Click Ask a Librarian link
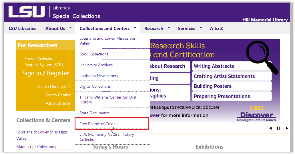This screenshot has height=154, width=295. tap(59, 103)
